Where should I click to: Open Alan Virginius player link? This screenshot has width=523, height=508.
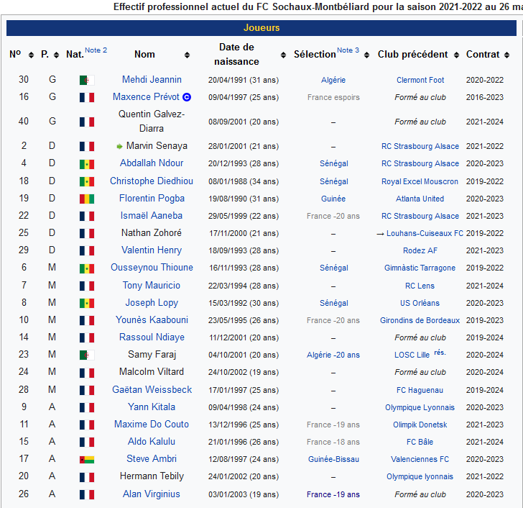click(x=152, y=494)
